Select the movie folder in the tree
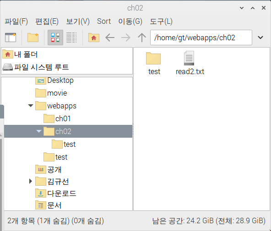Image resolution: width=271 pixels, height=231 pixels. (57, 93)
